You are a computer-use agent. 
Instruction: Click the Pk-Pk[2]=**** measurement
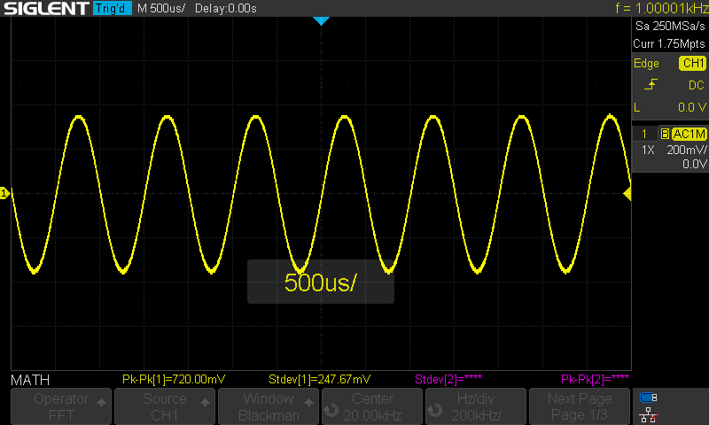click(x=595, y=379)
